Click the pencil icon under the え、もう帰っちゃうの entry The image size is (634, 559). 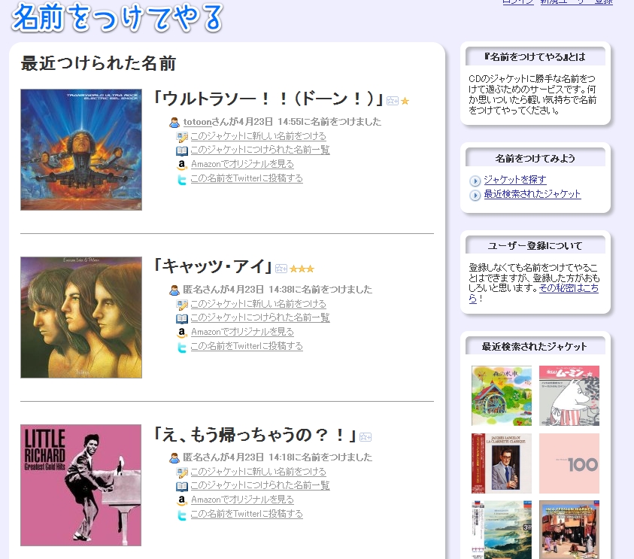click(x=182, y=472)
